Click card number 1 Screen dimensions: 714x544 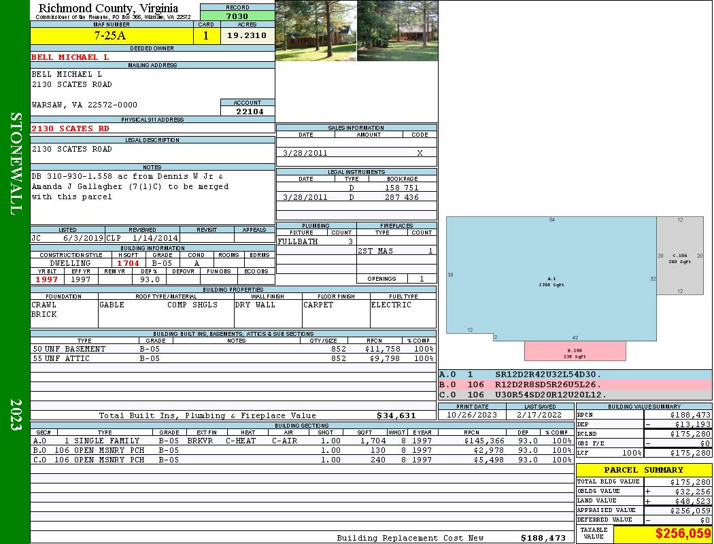(x=206, y=35)
